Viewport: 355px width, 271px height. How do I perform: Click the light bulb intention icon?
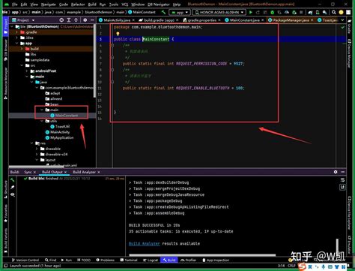click(x=118, y=34)
